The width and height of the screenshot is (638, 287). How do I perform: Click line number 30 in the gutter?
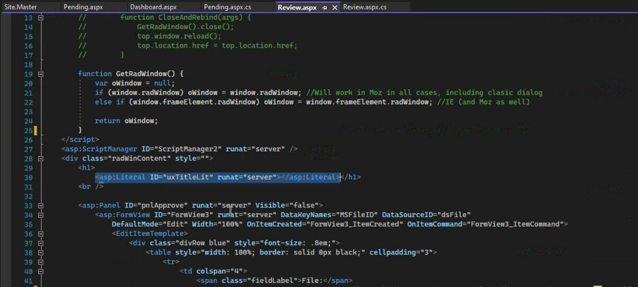[28, 177]
